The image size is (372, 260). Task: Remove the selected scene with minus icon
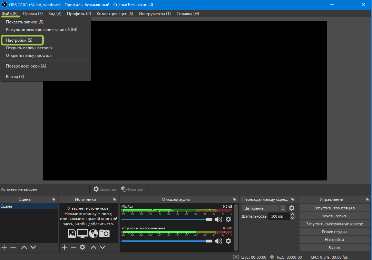(13, 247)
